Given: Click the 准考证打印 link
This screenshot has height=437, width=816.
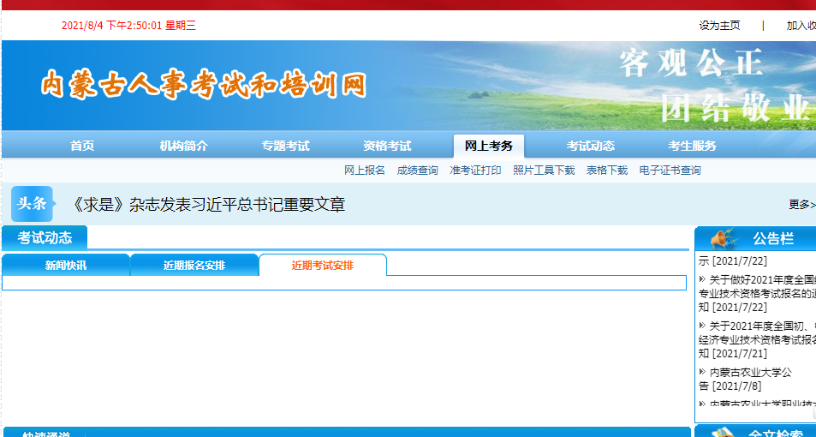Looking at the screenshot, I should pos(476,171).
